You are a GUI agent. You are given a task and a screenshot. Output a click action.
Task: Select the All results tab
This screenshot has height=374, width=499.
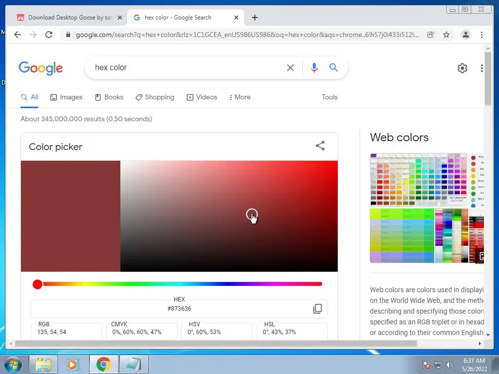[29, 97]
